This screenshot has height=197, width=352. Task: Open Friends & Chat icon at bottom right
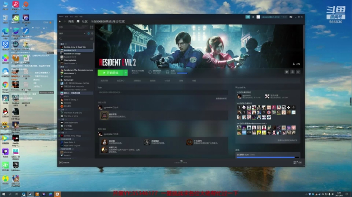click(x=300, y=162)
